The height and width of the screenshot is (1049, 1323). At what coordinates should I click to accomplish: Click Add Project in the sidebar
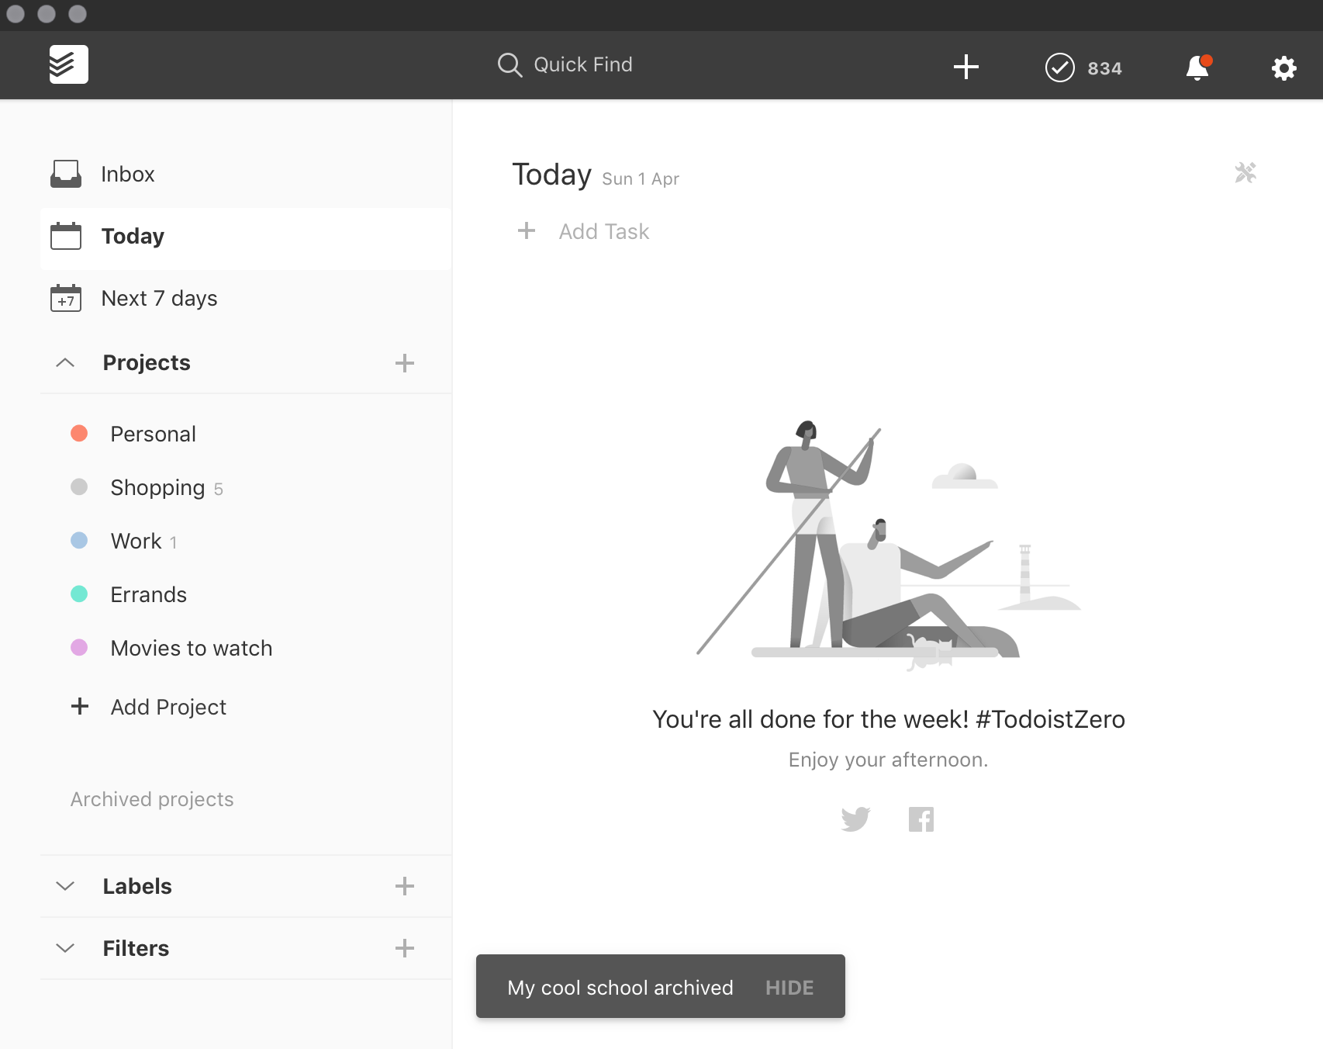coord(168,707)
